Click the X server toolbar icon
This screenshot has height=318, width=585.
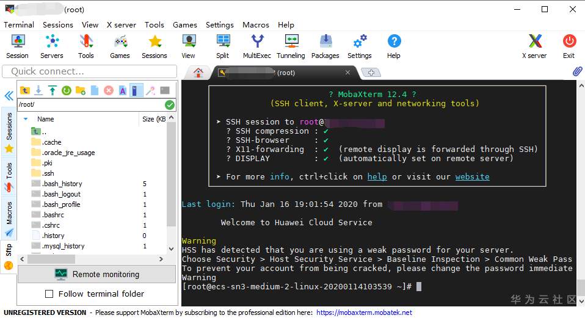535,46
